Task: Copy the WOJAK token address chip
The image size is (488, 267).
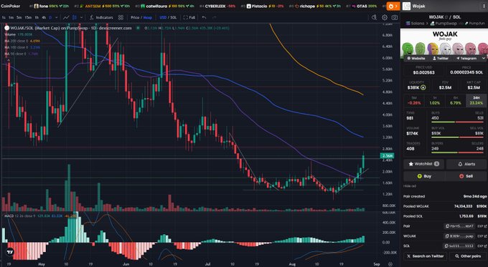Action: 459,236
